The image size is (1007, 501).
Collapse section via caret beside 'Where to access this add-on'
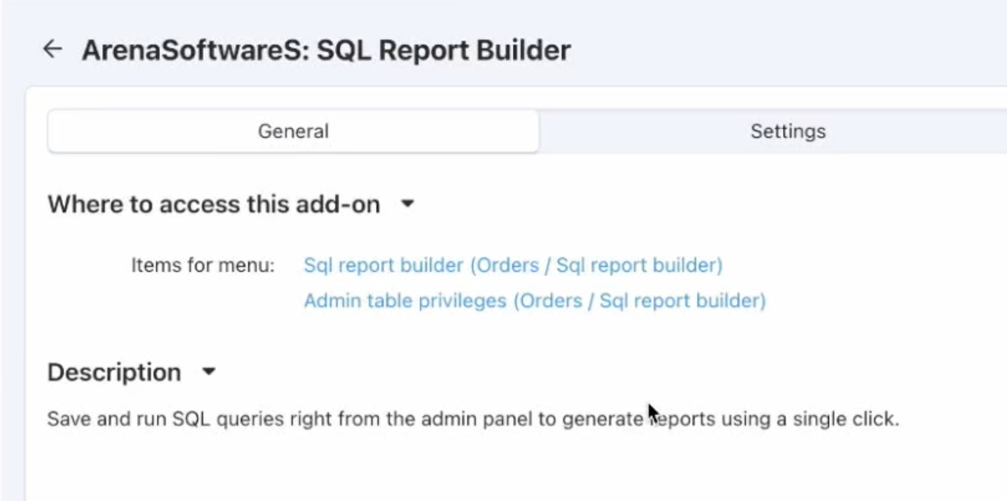coord(407,204)
